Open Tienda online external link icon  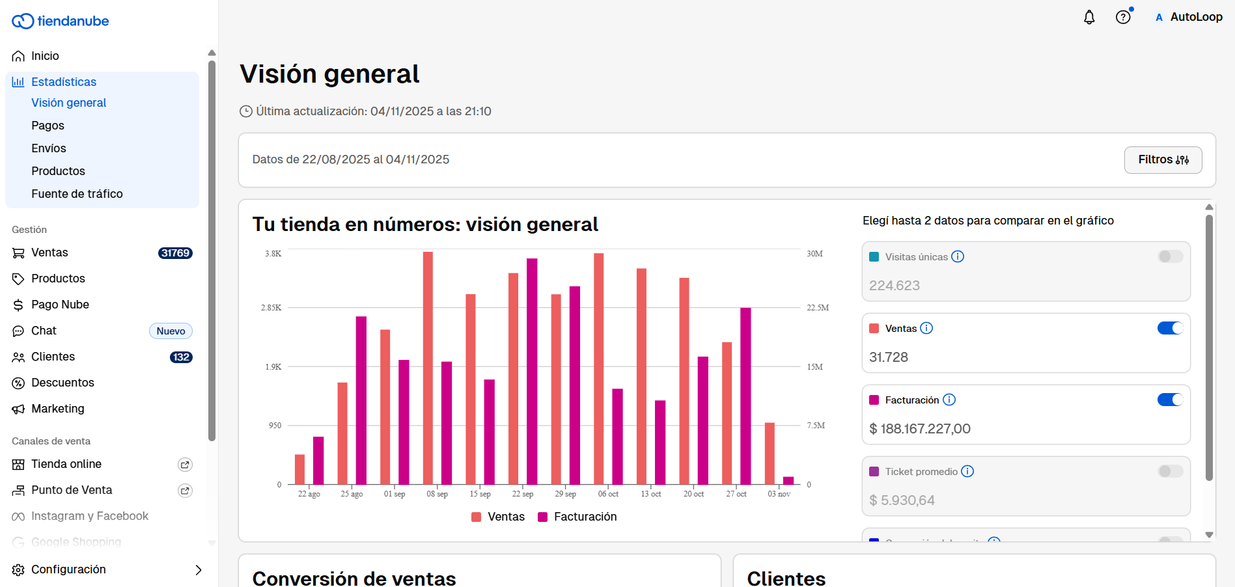185,465
